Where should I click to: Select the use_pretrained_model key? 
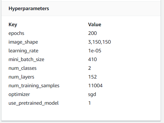click(34, 103)
